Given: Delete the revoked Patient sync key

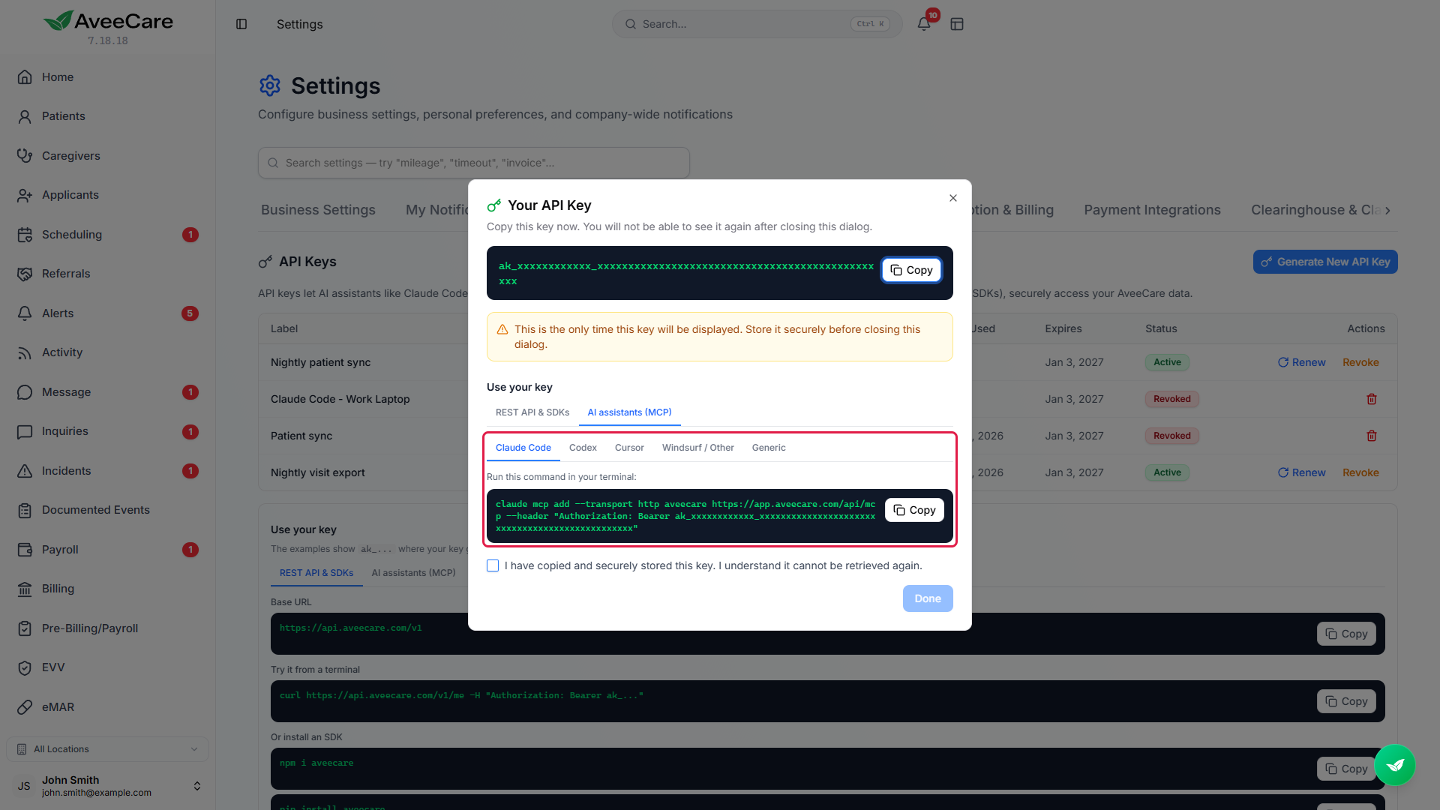Looking at the screenshot, I should [1371, 436].
